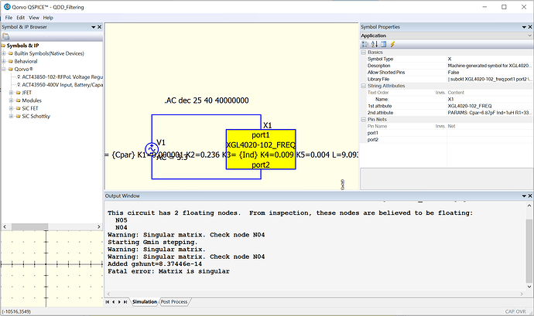Open the Help menu

point(48,18)
